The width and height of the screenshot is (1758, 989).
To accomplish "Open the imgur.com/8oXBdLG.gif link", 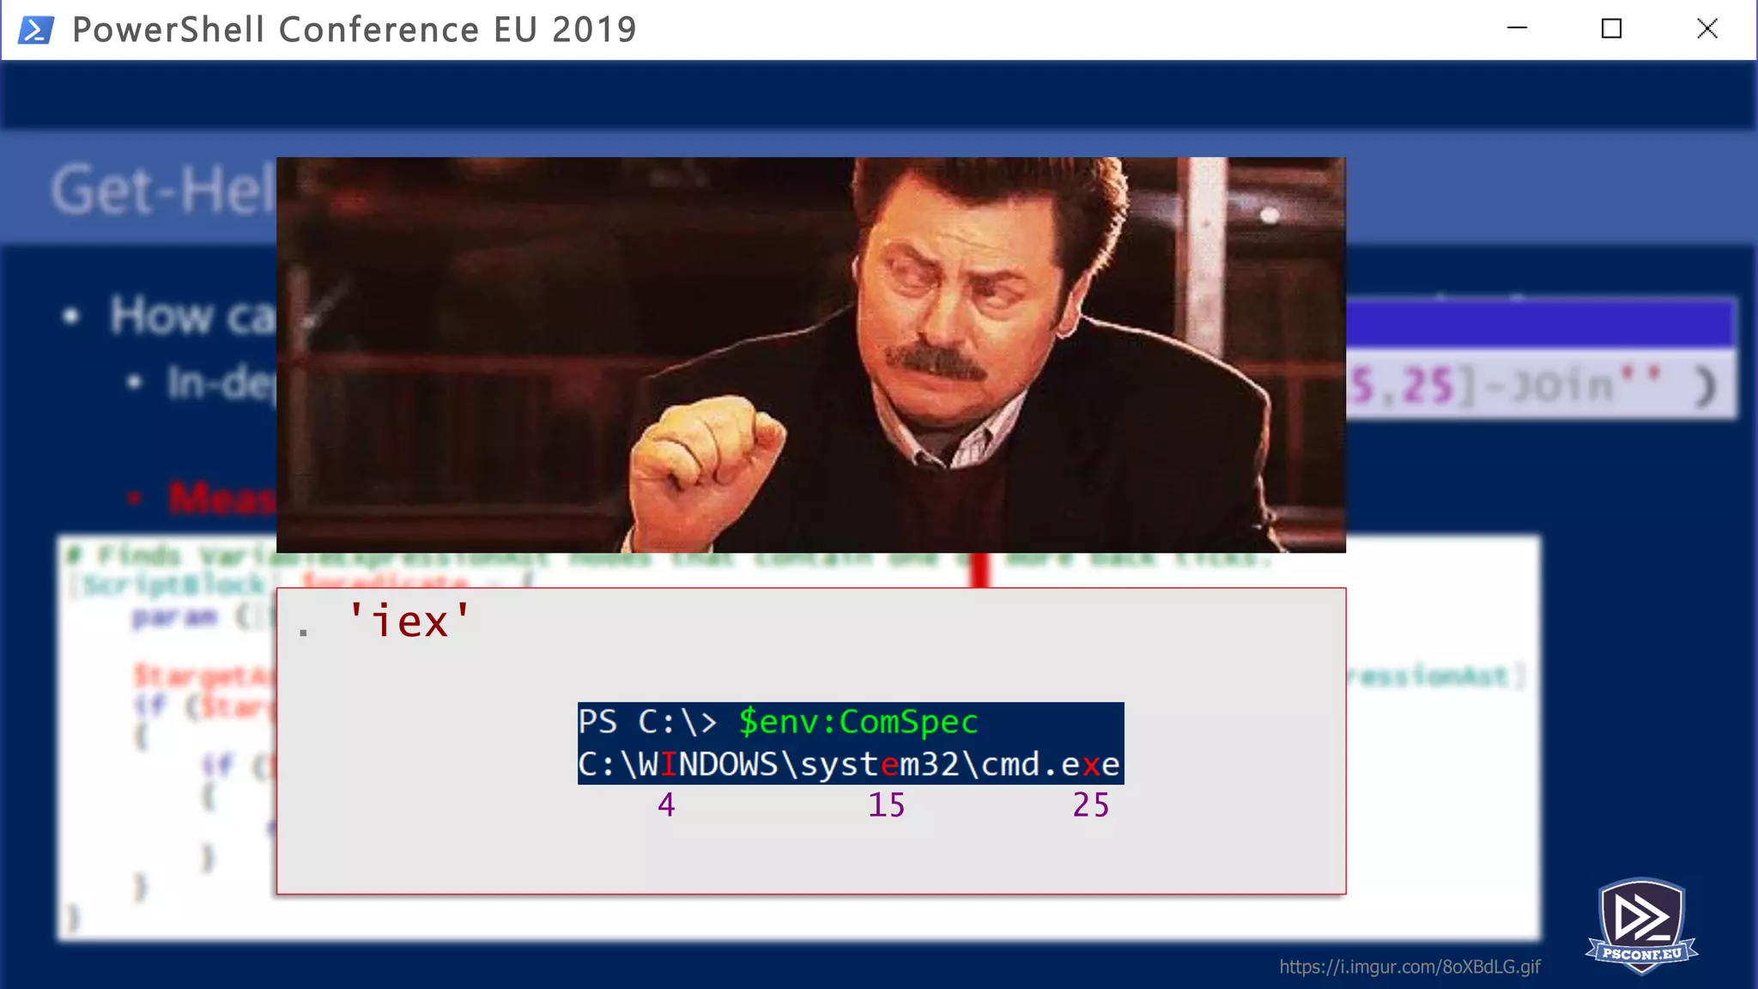I will pos(1409,967).
